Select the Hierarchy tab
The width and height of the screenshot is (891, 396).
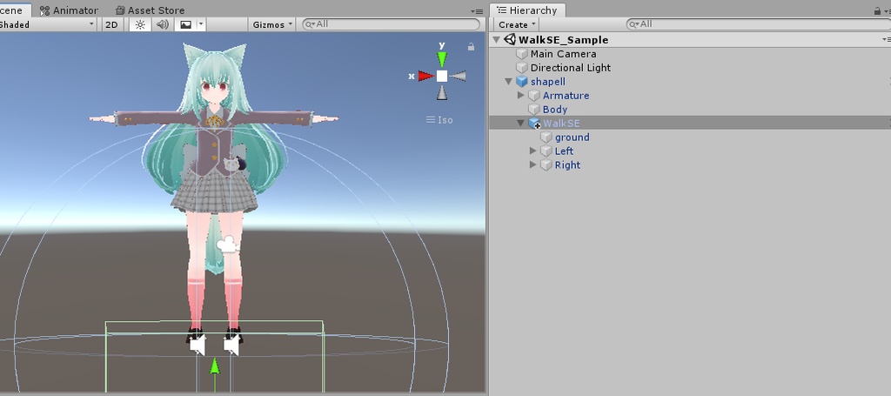(526, 10)
